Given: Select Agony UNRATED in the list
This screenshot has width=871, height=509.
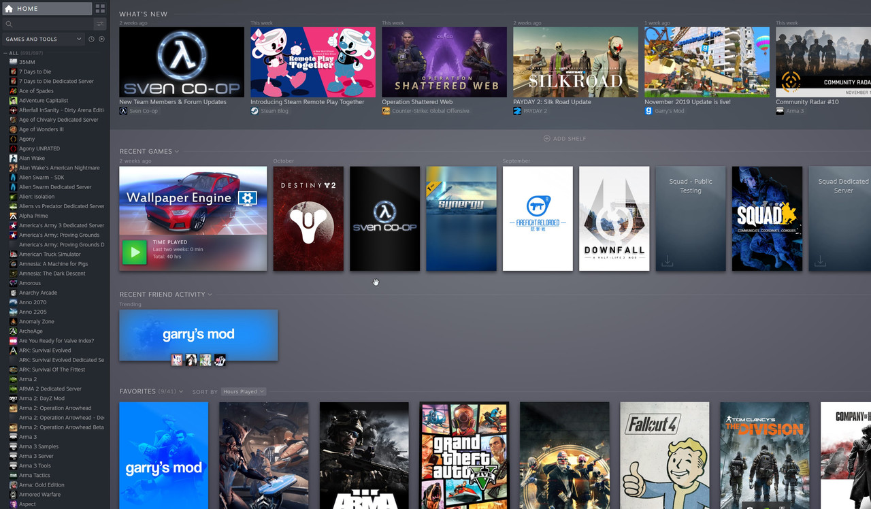Looking at the screenshot, I should point(39,148).
